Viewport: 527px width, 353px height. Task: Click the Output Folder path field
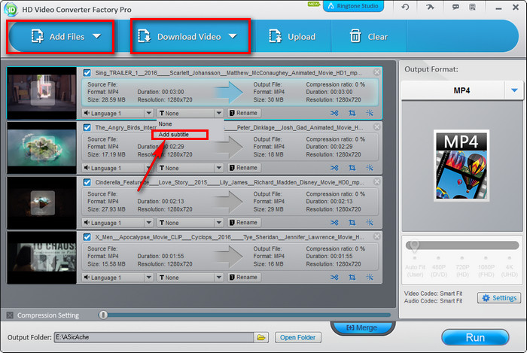coord(154,337)
